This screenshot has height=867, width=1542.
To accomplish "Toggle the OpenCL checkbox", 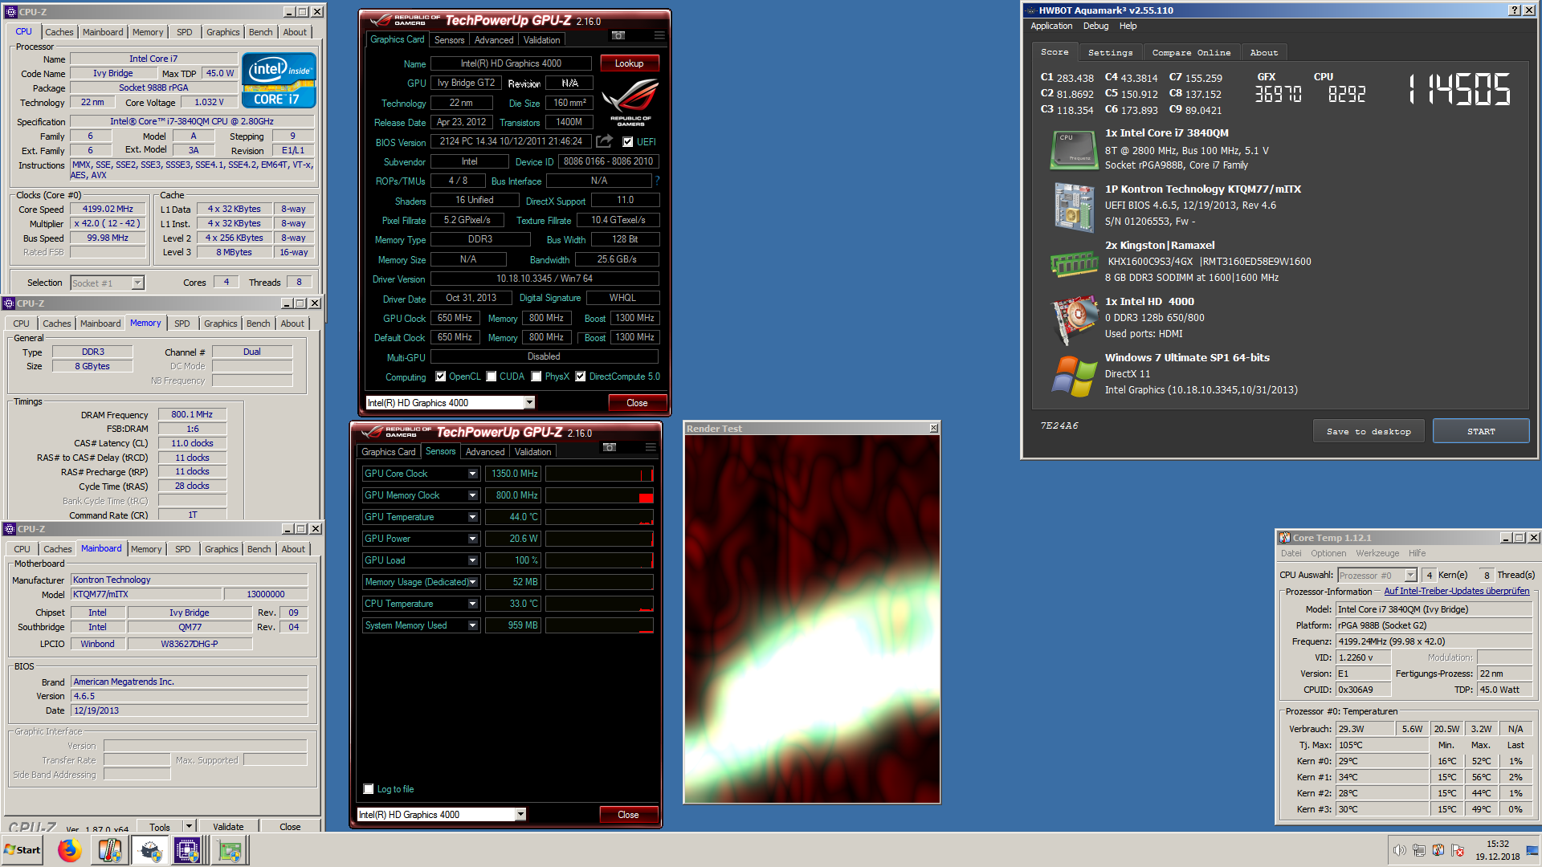I will 440,377.
